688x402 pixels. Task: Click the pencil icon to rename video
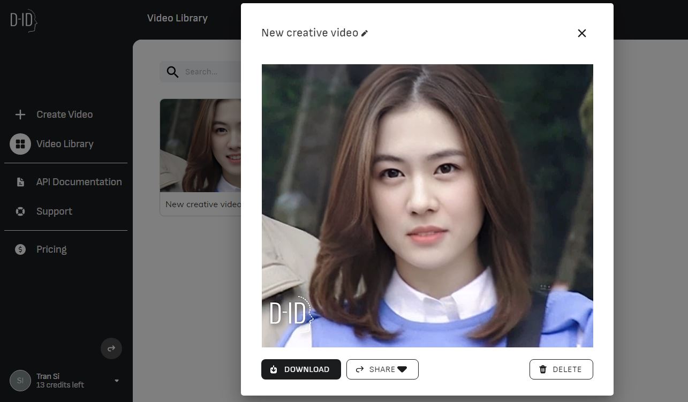point(365,33)
